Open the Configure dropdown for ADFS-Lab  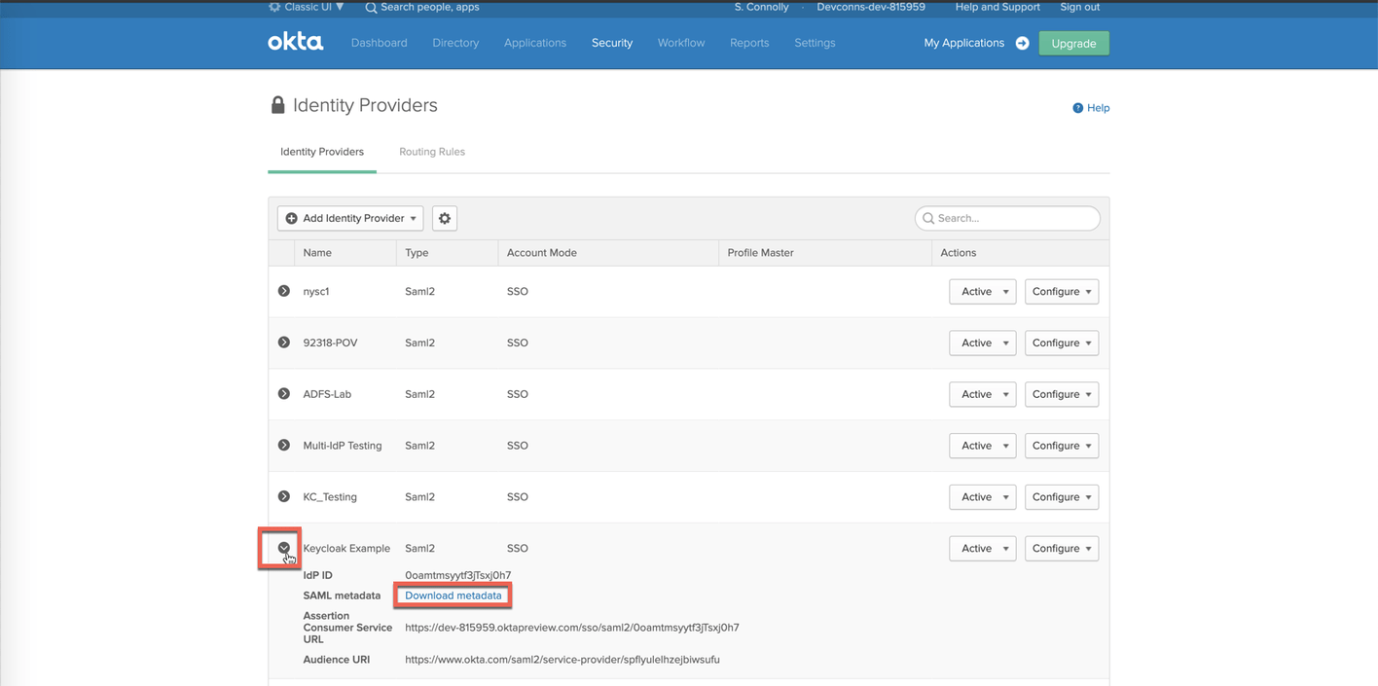pos(1061,394)
